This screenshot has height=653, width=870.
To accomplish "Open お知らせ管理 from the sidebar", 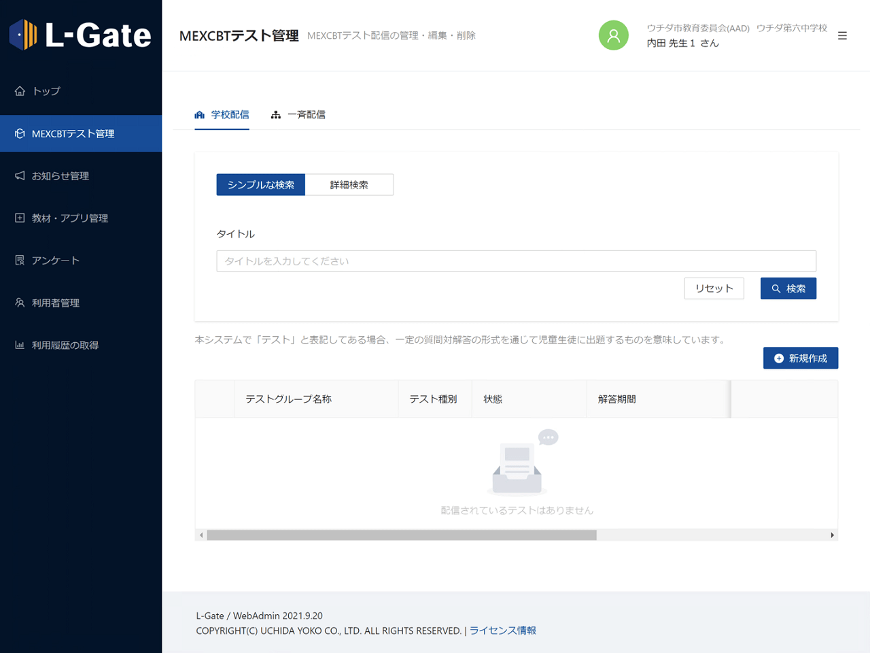I will click(x=60, y=176).
